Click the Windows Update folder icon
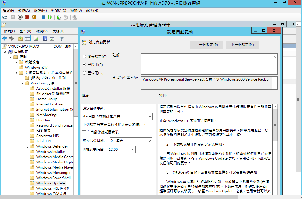This screenshot has height=199, width=302. (x=32, y=183)
